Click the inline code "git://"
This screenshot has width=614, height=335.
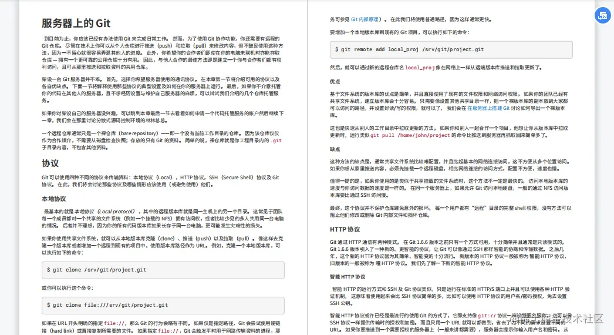click(x=487, y=316)
